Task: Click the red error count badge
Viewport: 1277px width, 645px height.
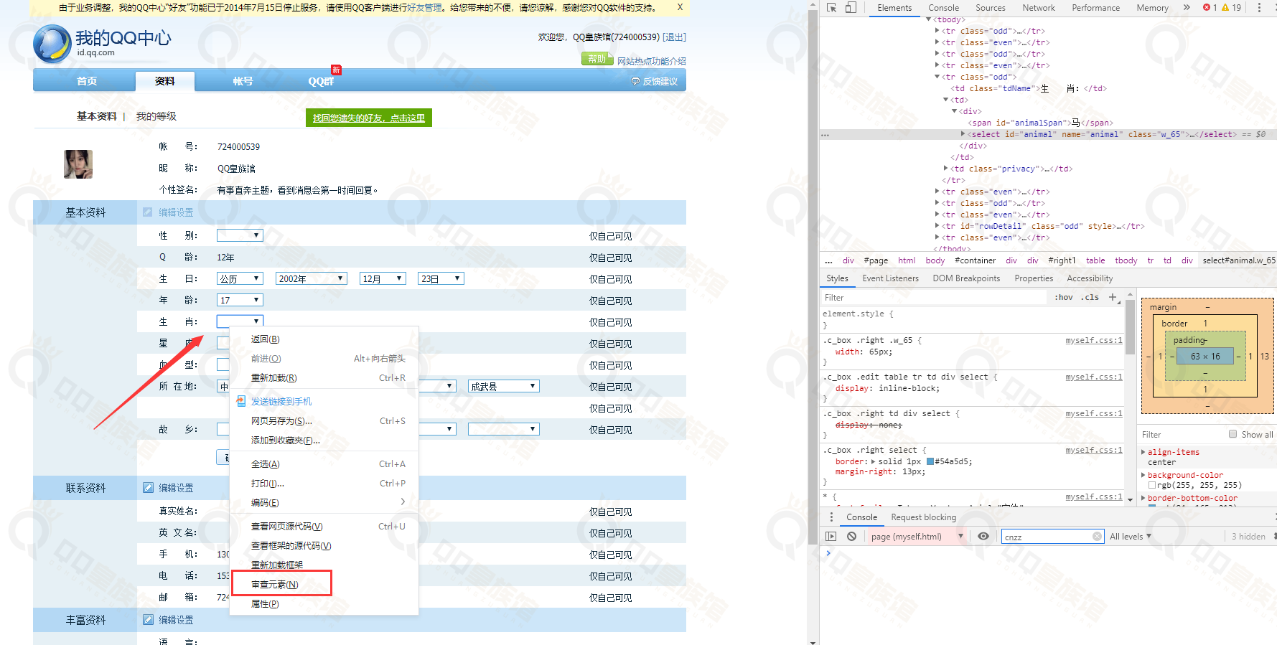Action: 1210,8
